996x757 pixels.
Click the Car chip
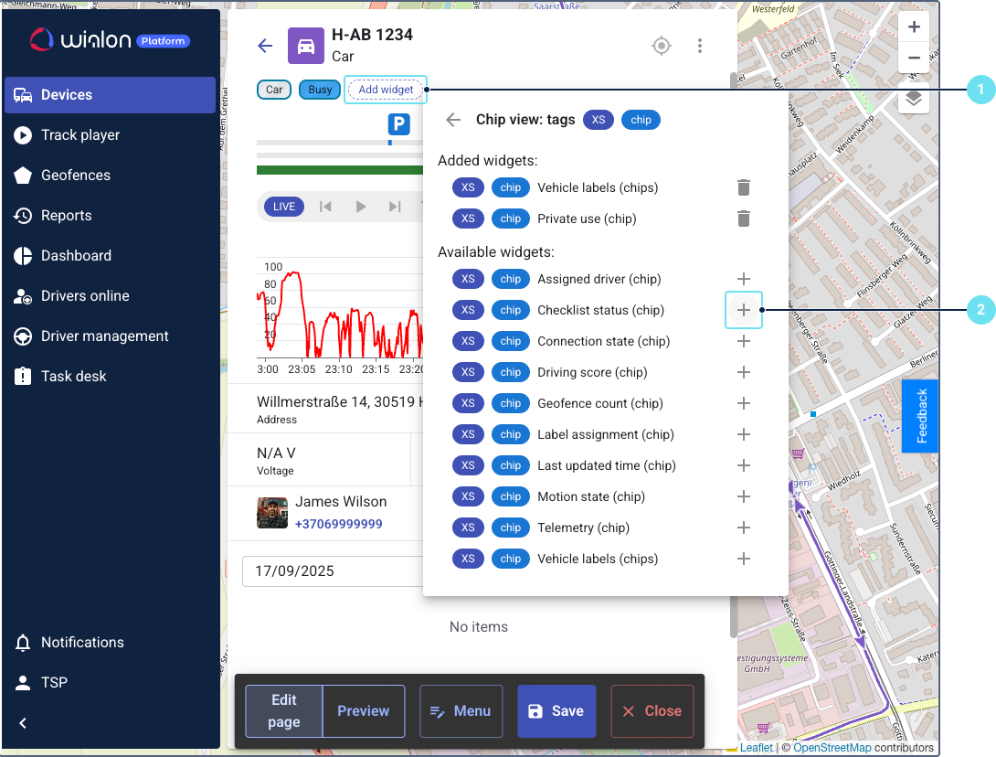(274, 90)
